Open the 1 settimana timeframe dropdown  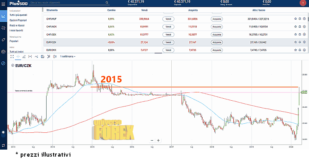(67, 56)
